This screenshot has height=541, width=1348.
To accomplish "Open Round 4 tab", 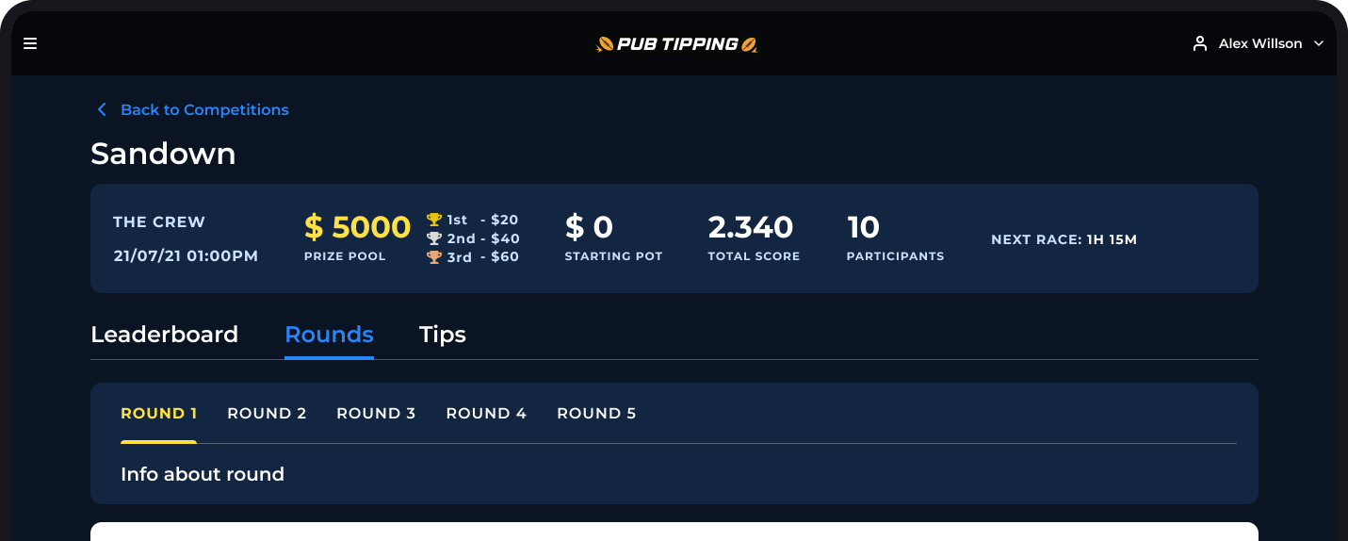I will [486, 413].
